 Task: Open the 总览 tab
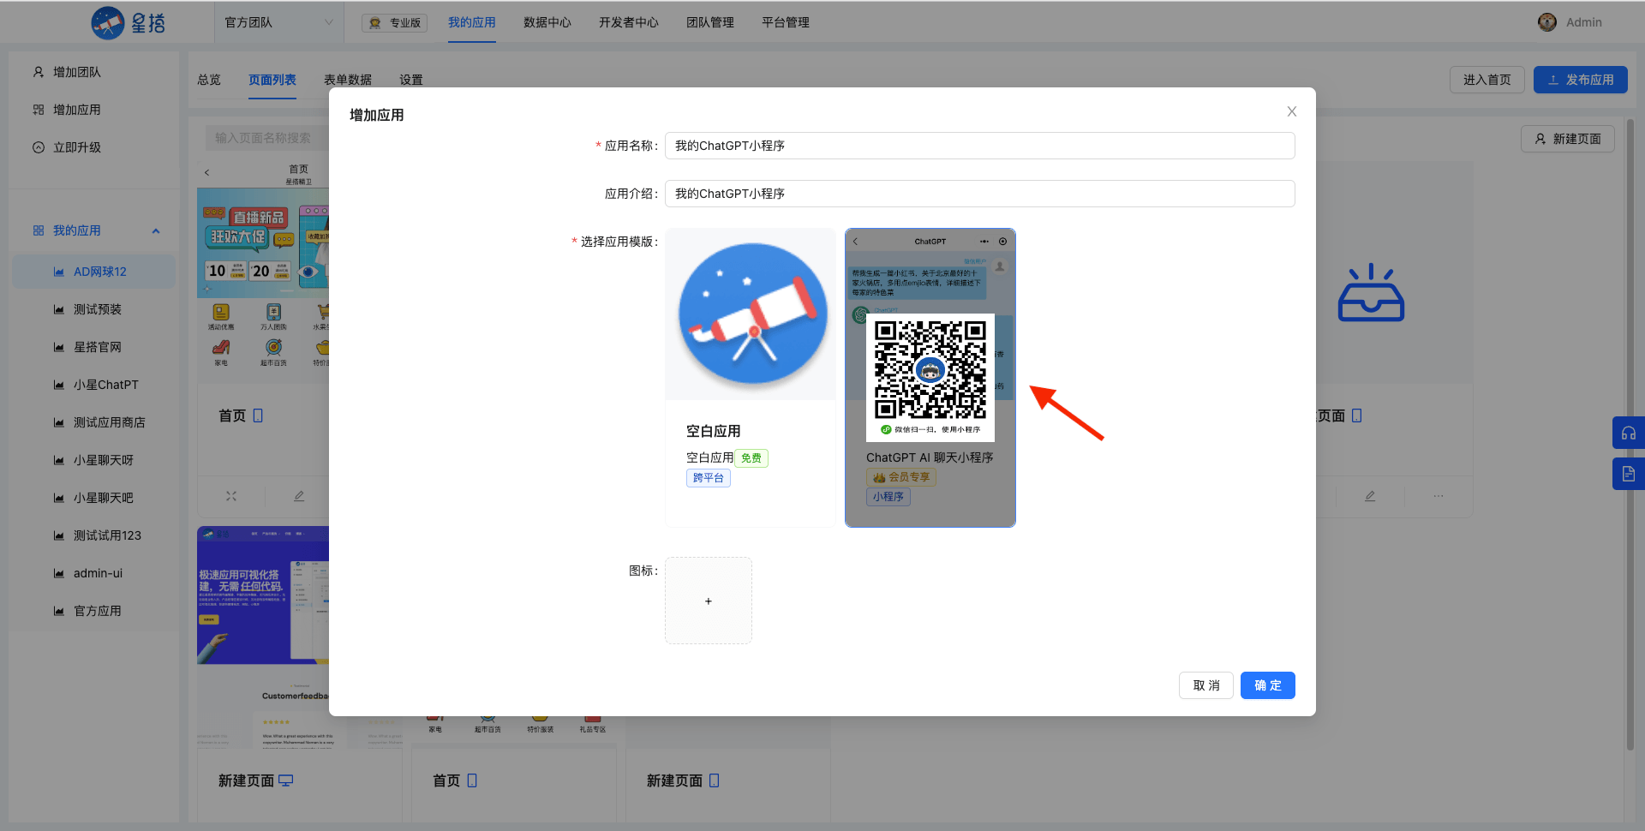pos(209,80)
